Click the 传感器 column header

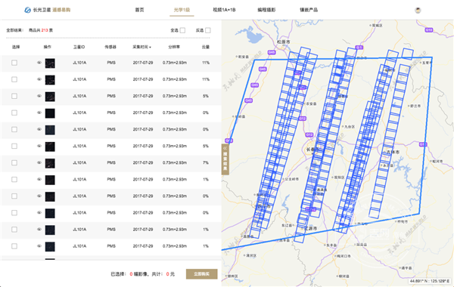110,47
